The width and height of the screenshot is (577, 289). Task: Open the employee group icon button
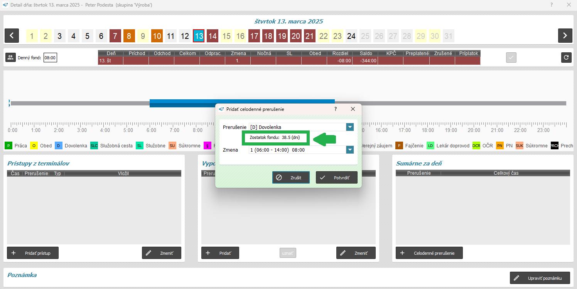[10, 58]
